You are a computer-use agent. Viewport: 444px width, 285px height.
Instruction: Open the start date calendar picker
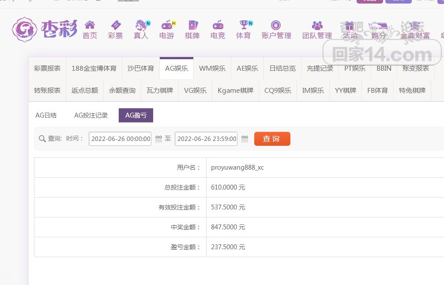pyautogui.click(x=158, y=139)
